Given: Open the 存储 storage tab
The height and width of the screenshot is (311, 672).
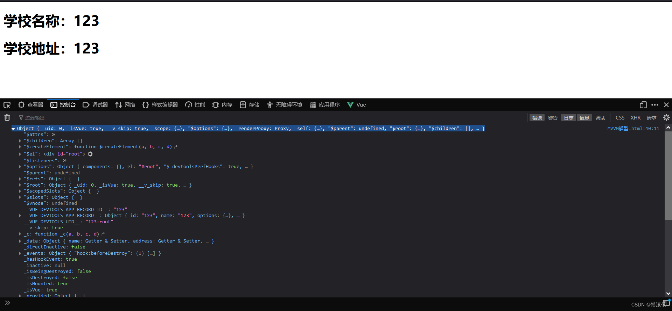Looking at the screenshot, I should pyautogui.click(x=250, y=105).
